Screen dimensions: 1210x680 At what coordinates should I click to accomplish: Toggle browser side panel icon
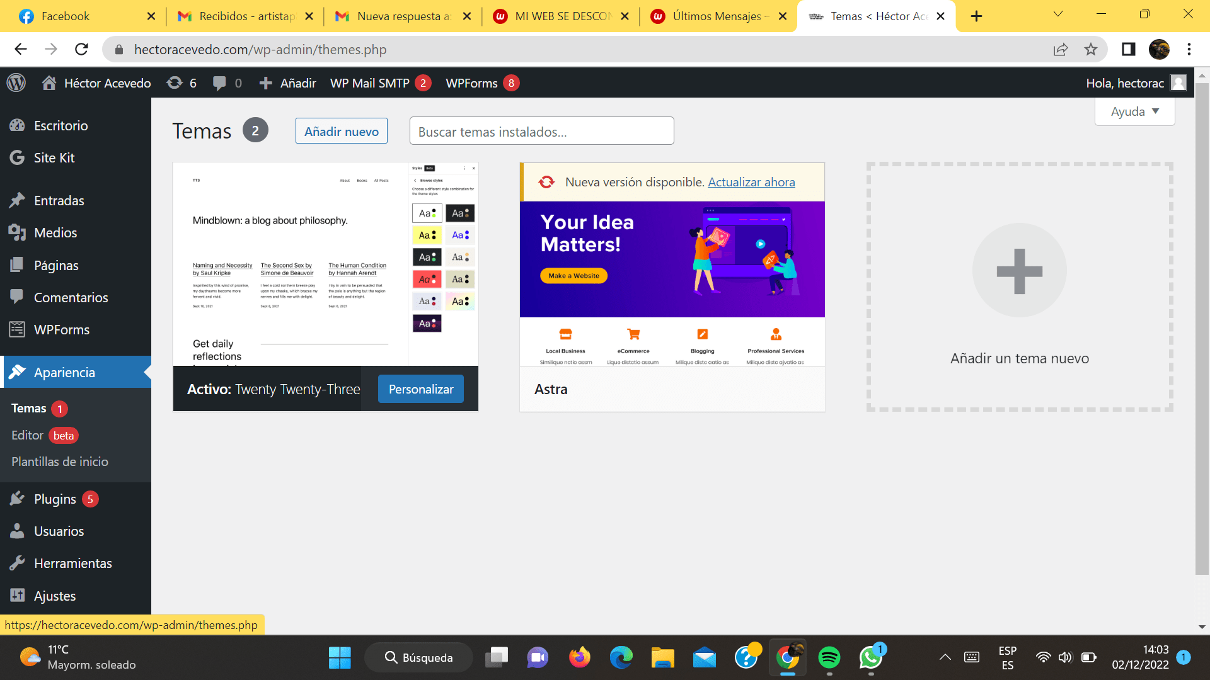tap(1128, 49)
